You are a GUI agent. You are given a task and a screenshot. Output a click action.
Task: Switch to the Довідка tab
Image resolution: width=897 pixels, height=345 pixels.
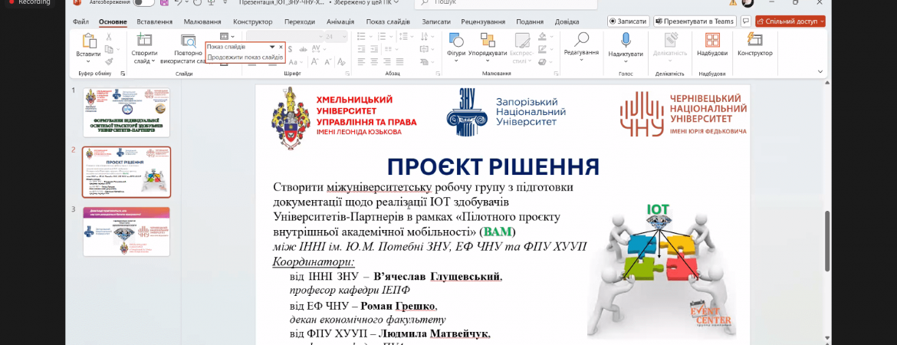[x=567, y=21]
